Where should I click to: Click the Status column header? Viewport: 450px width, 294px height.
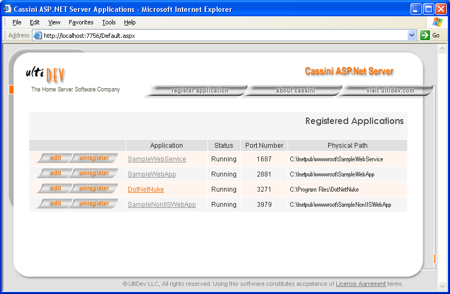(224, 146)
